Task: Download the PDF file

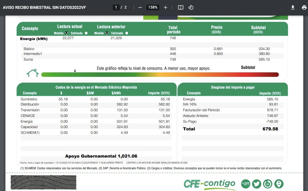Action: (x=293, y=7)
